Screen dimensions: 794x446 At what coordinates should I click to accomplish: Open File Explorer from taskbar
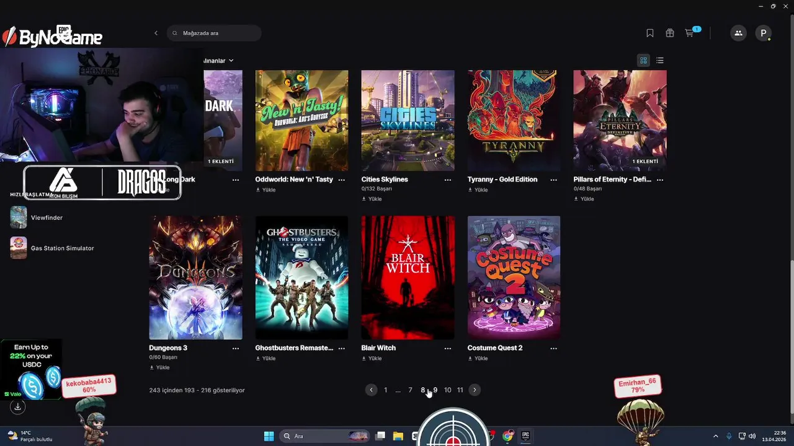click(398, 436)
